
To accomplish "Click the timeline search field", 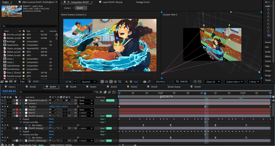I will click(56, 92).
